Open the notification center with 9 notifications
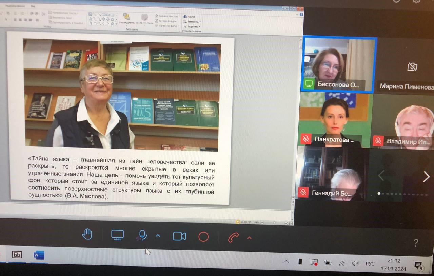 point(419,266)
